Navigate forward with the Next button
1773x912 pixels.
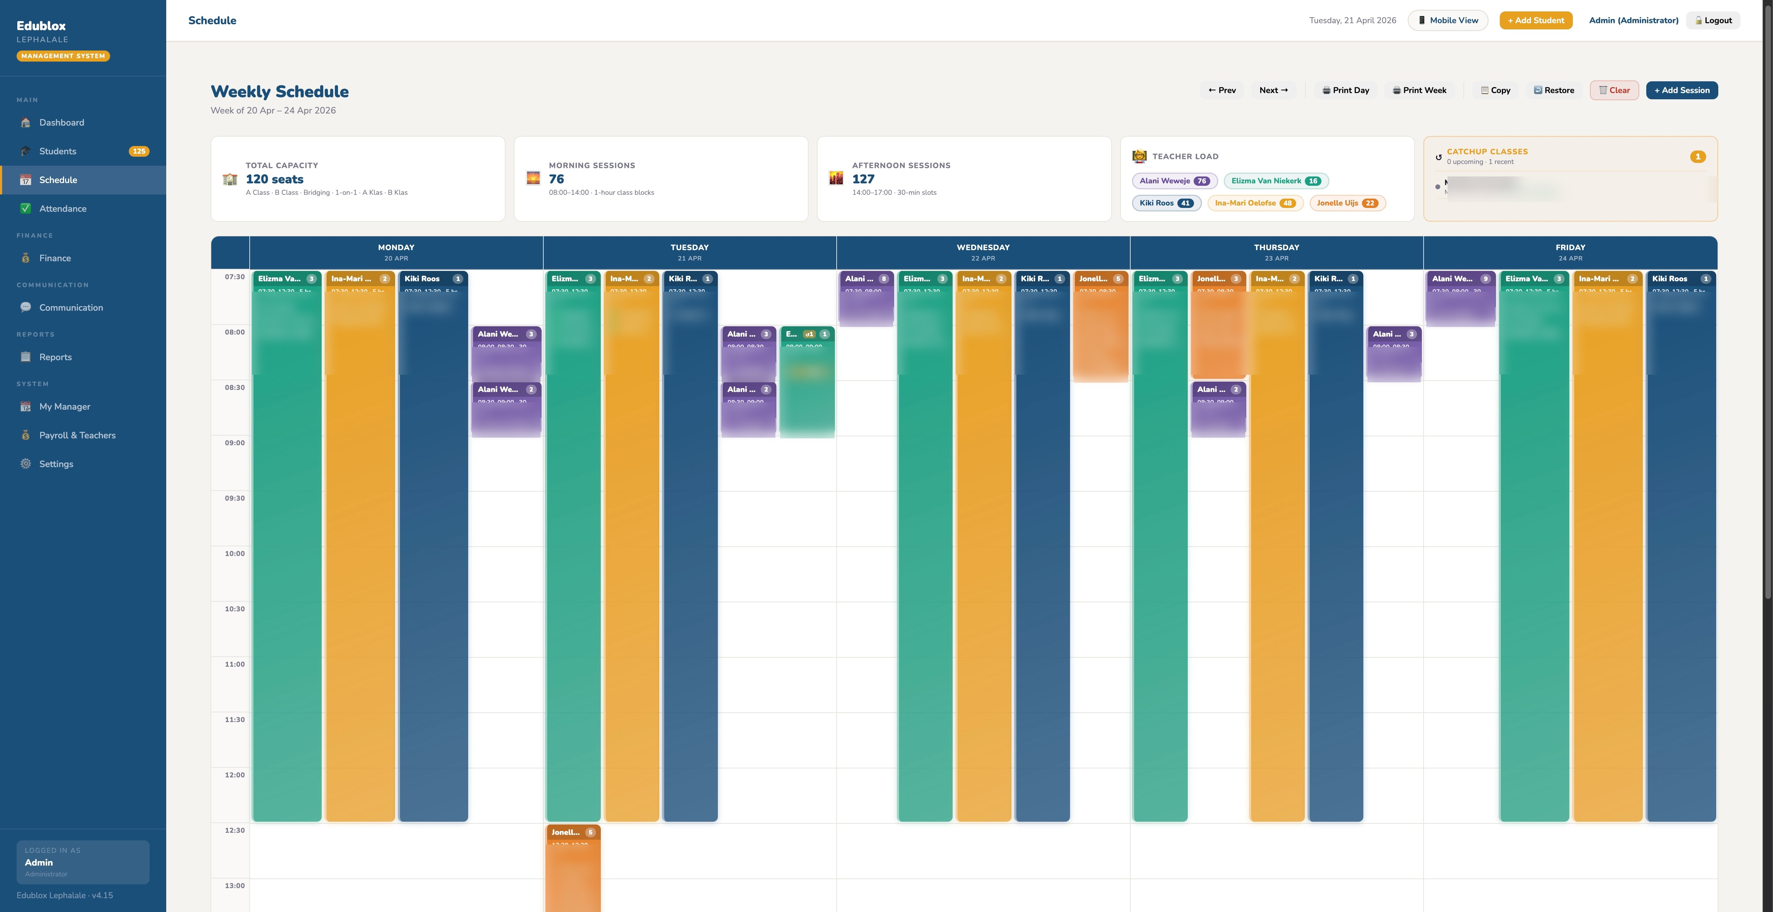click(1274, 90)
